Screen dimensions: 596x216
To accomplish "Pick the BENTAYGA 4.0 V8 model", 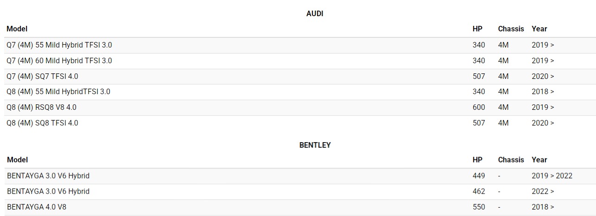I will pyautogui.click(x=37, y=207).
